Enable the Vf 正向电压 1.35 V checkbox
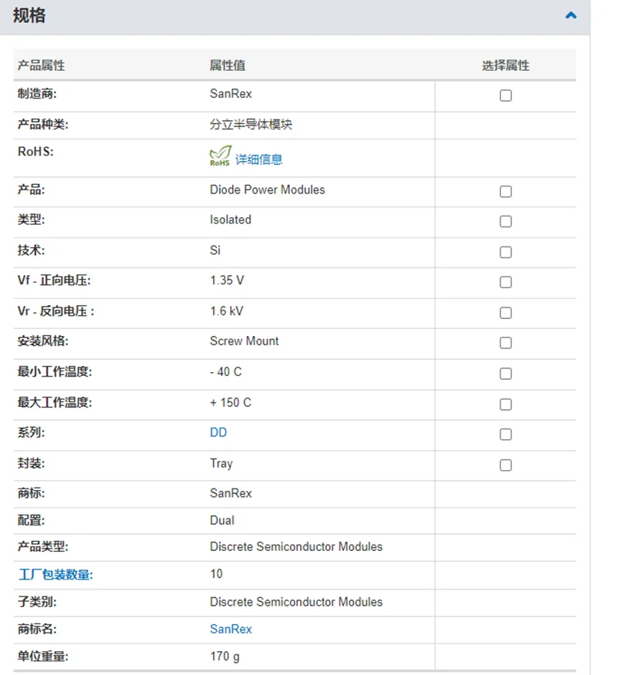The width and height of the screenshot is (617, 675). coord(505,282)
